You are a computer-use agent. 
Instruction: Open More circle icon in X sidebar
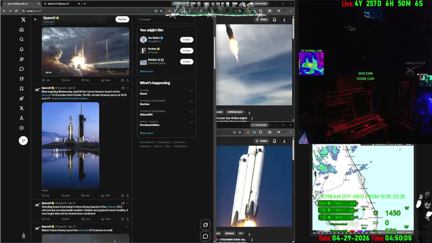[22, 128]
